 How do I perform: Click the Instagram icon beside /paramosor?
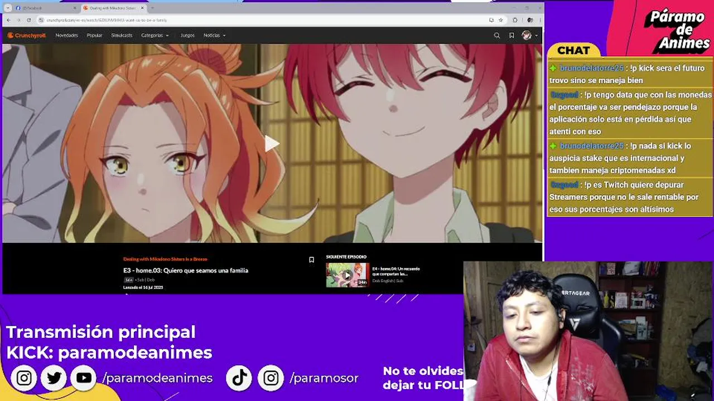click(x=271, y=378)
